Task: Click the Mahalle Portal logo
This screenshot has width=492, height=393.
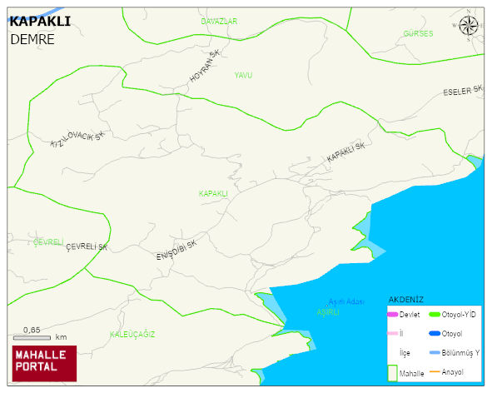Action: tap(44, 364)
